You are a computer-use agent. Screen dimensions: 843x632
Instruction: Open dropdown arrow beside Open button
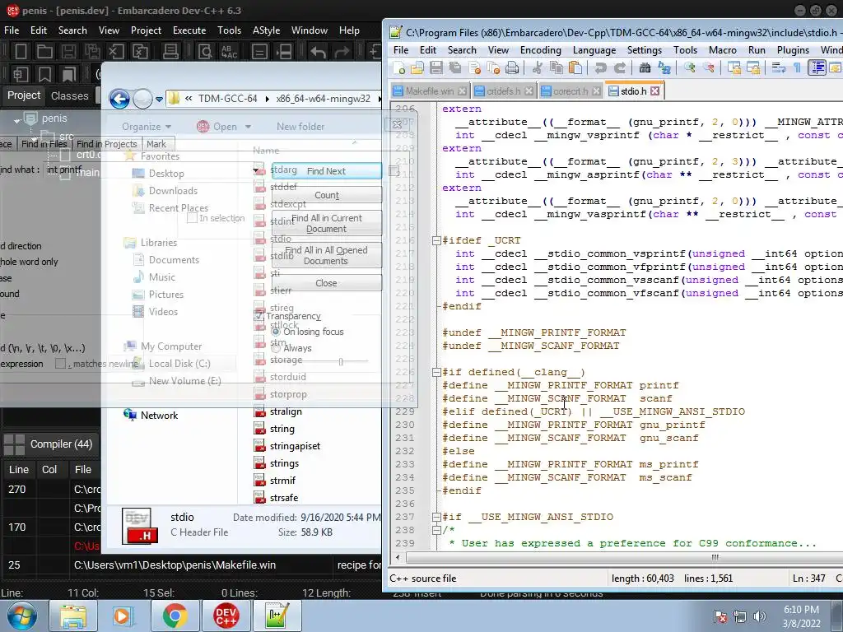[248, 127]
